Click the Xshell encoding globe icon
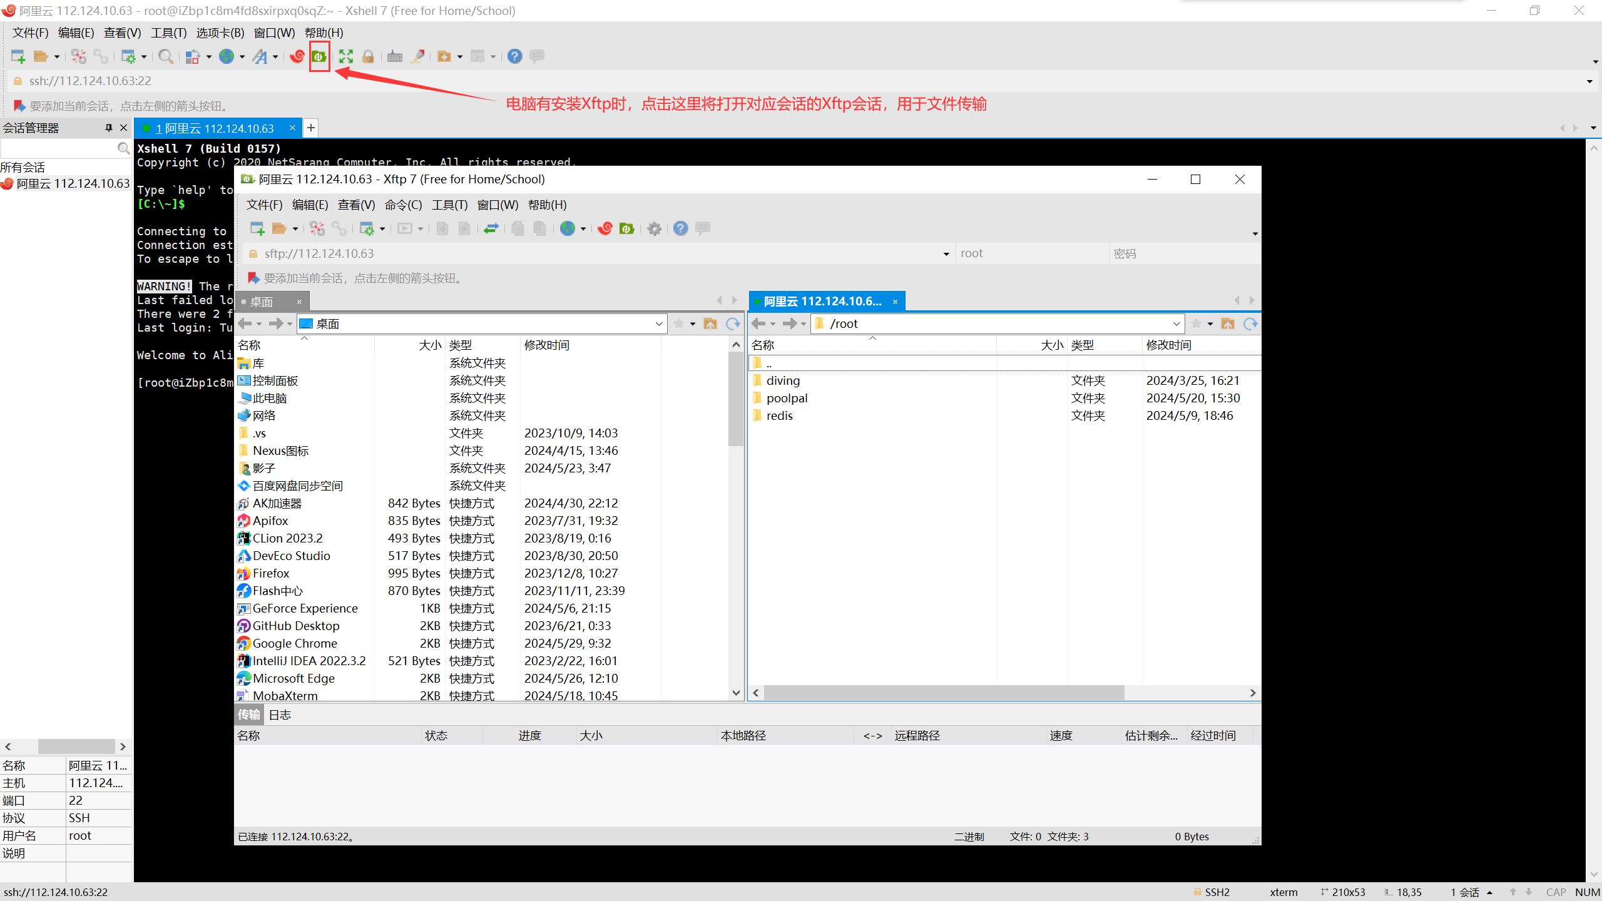 [227, 57]
